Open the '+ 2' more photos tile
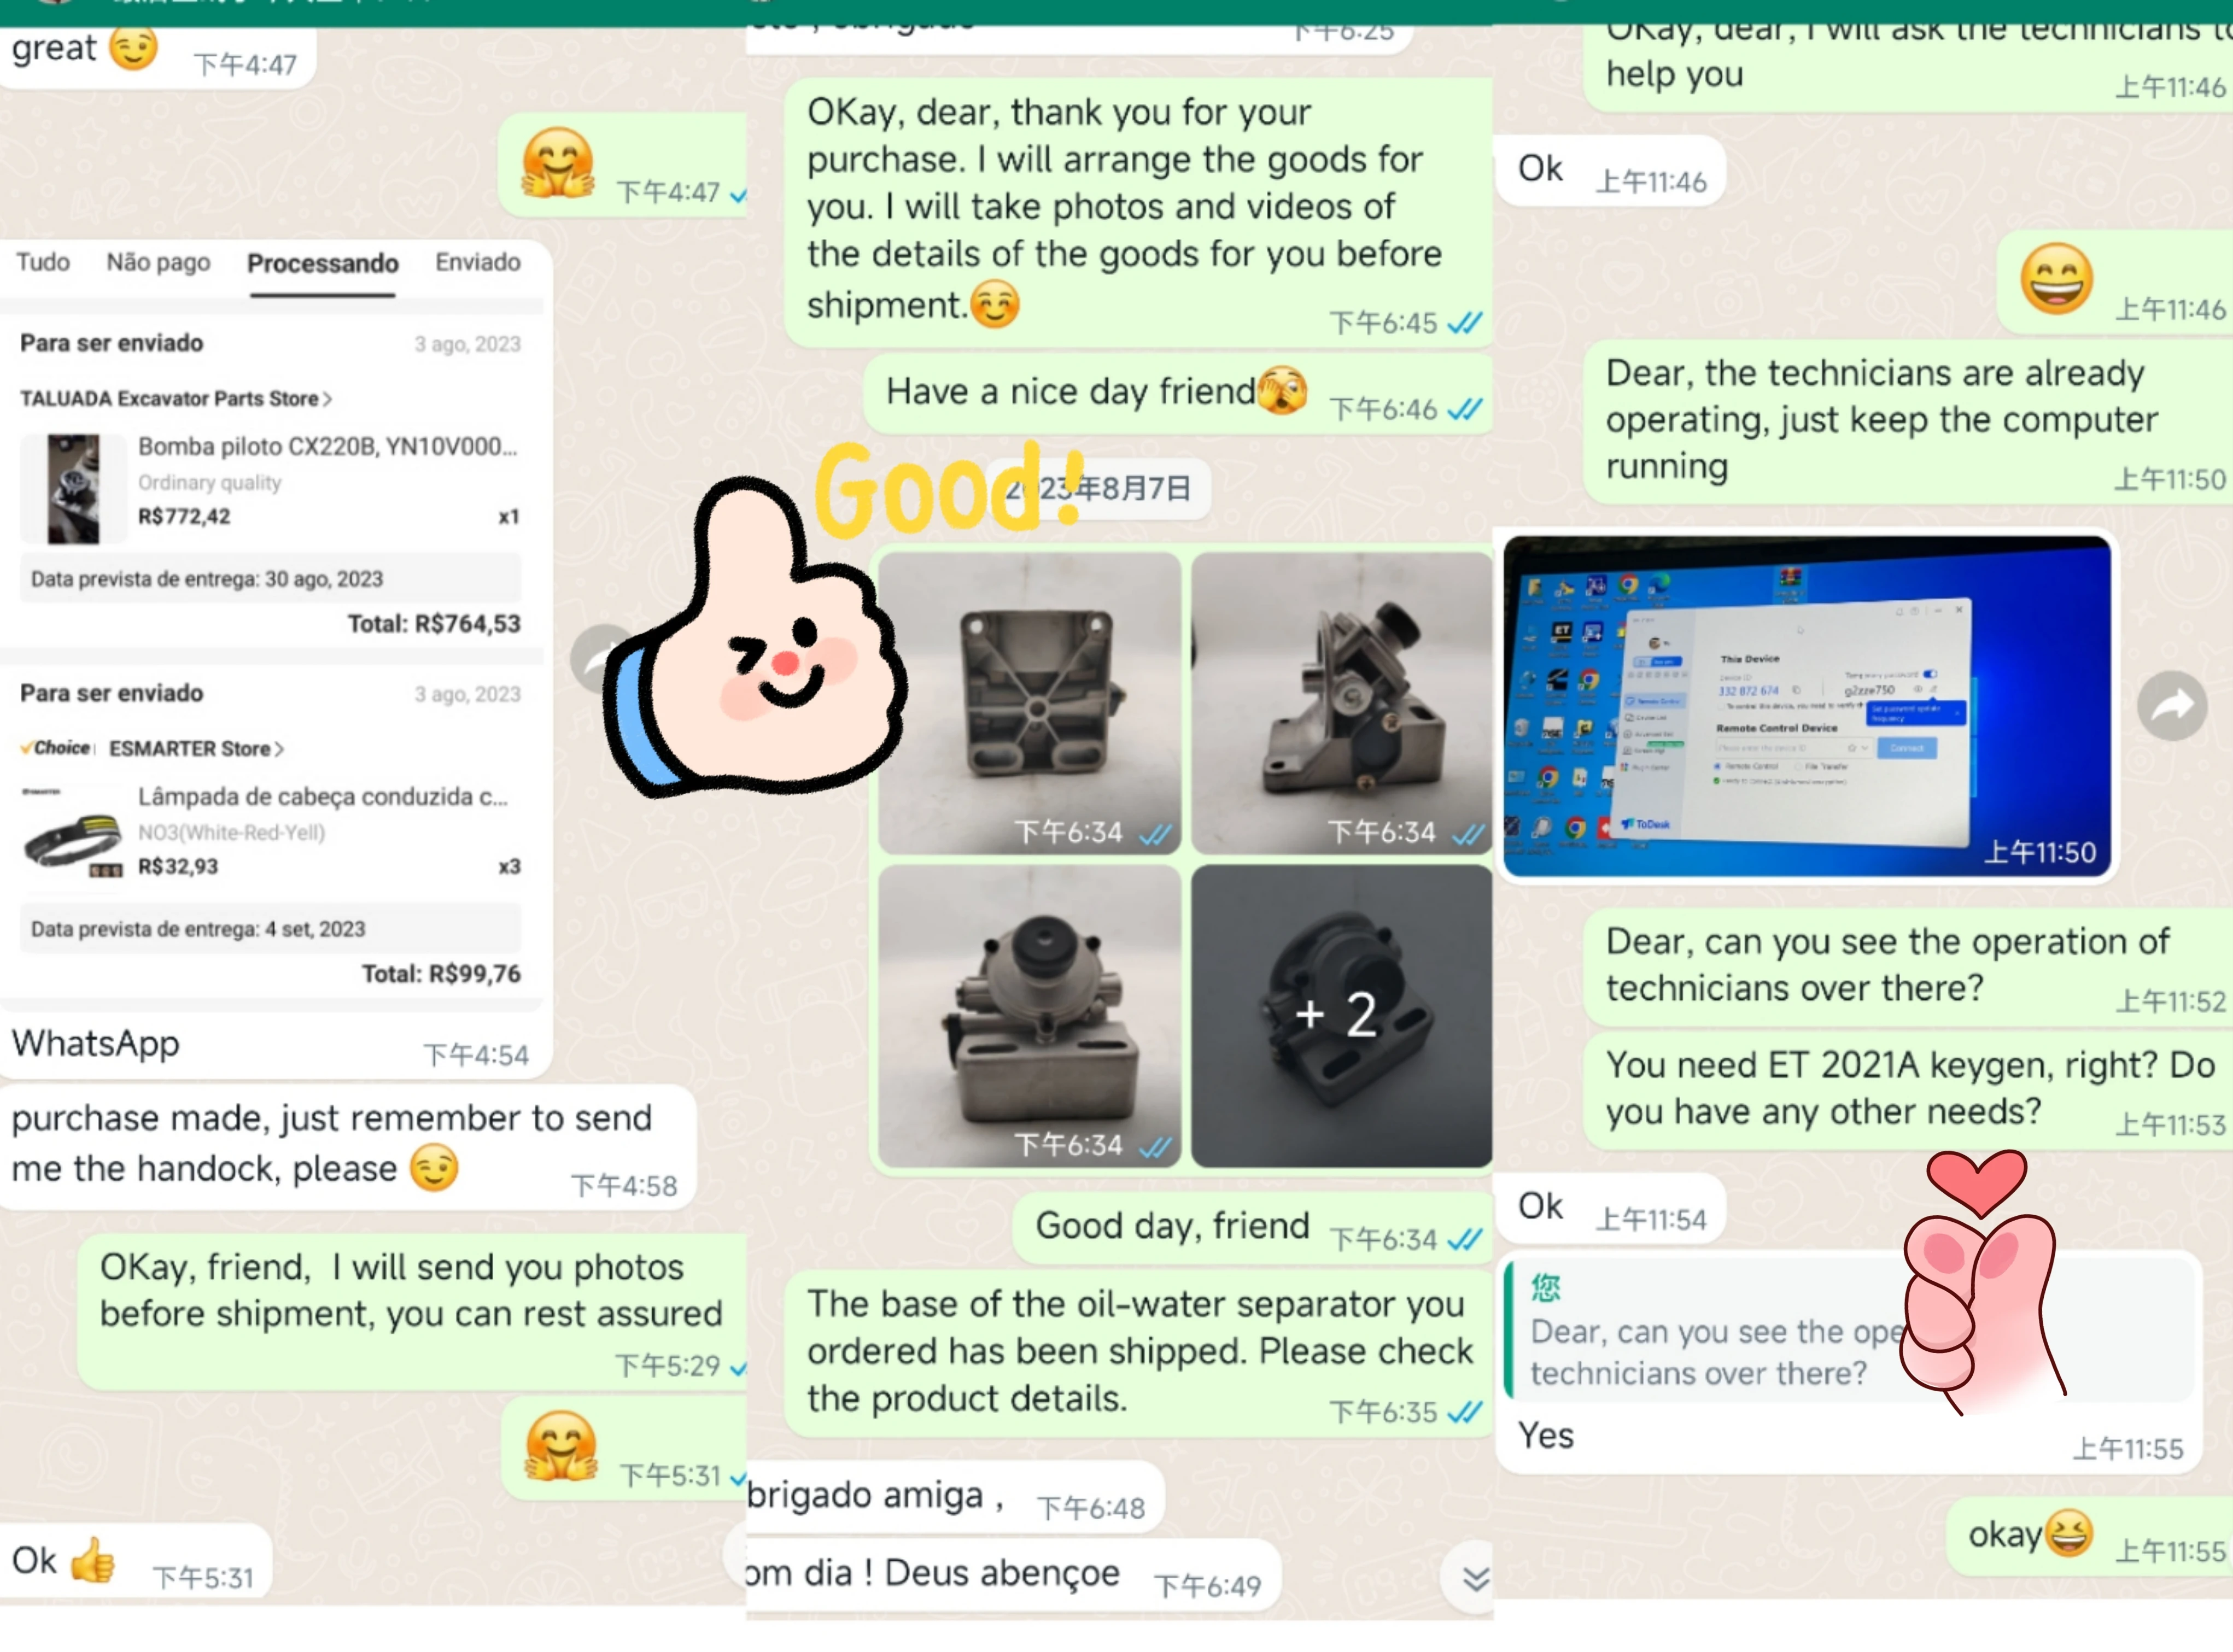2233x1652 pixels. pyautogui.click(x=1340, y=1015)
